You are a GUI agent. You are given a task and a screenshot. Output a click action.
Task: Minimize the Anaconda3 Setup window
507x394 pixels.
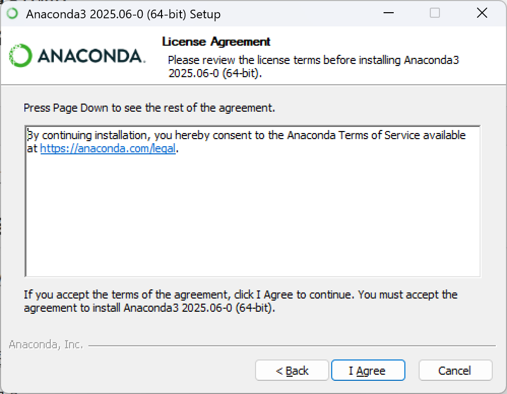click(388, 14)
